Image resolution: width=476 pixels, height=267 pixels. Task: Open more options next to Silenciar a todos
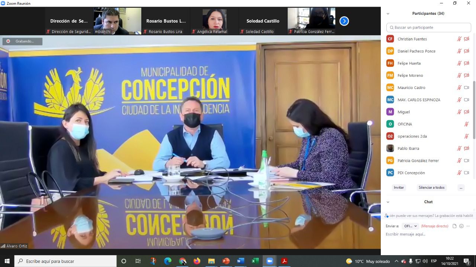coord(461,188)
